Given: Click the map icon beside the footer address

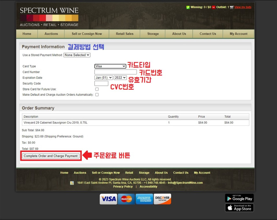Looking at the screenshot, I should [x=72, y=183].
